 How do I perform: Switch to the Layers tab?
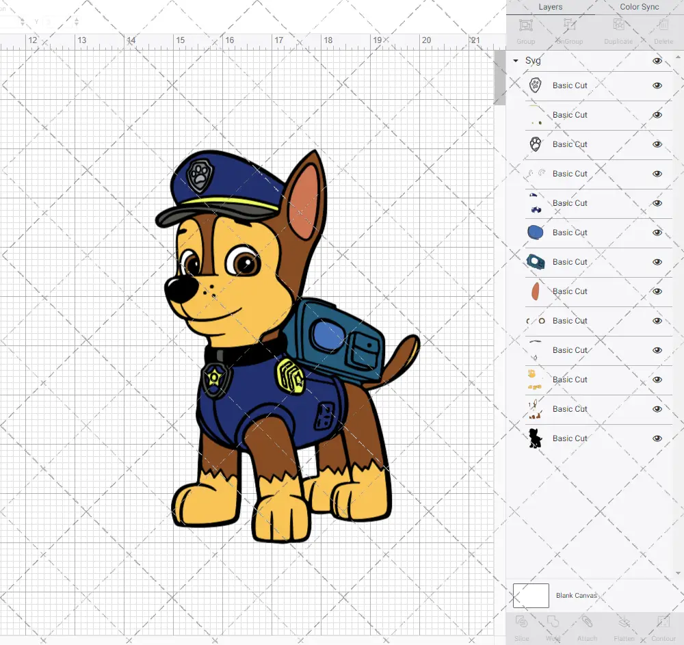point(550,7)
